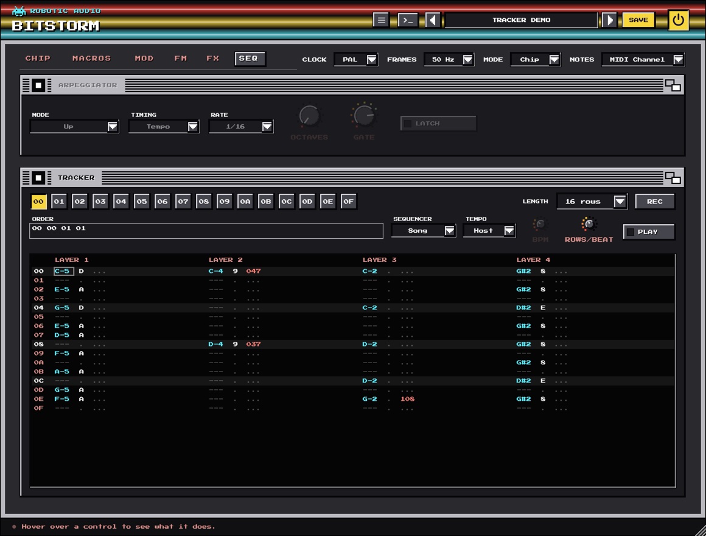Switch to the MOD tab
Viewport: 706px width, 536px height.
(x=144, y=58)
